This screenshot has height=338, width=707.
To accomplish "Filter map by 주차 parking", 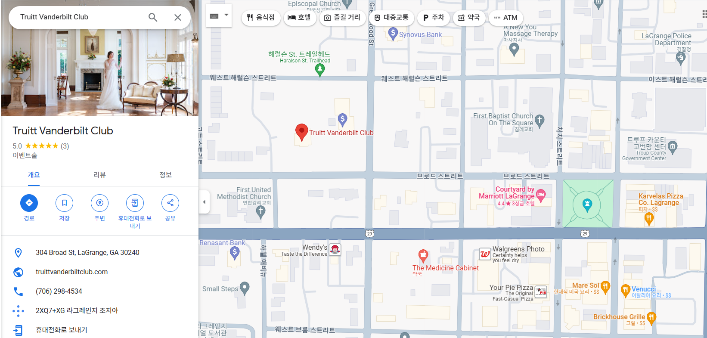I will (434, 18).
